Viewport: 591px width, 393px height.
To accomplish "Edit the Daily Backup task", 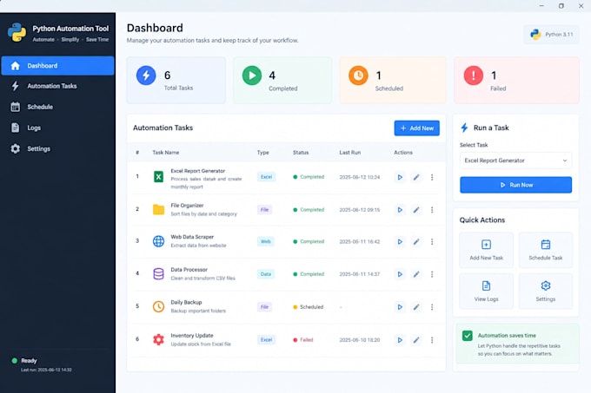I will pos(416,307).
